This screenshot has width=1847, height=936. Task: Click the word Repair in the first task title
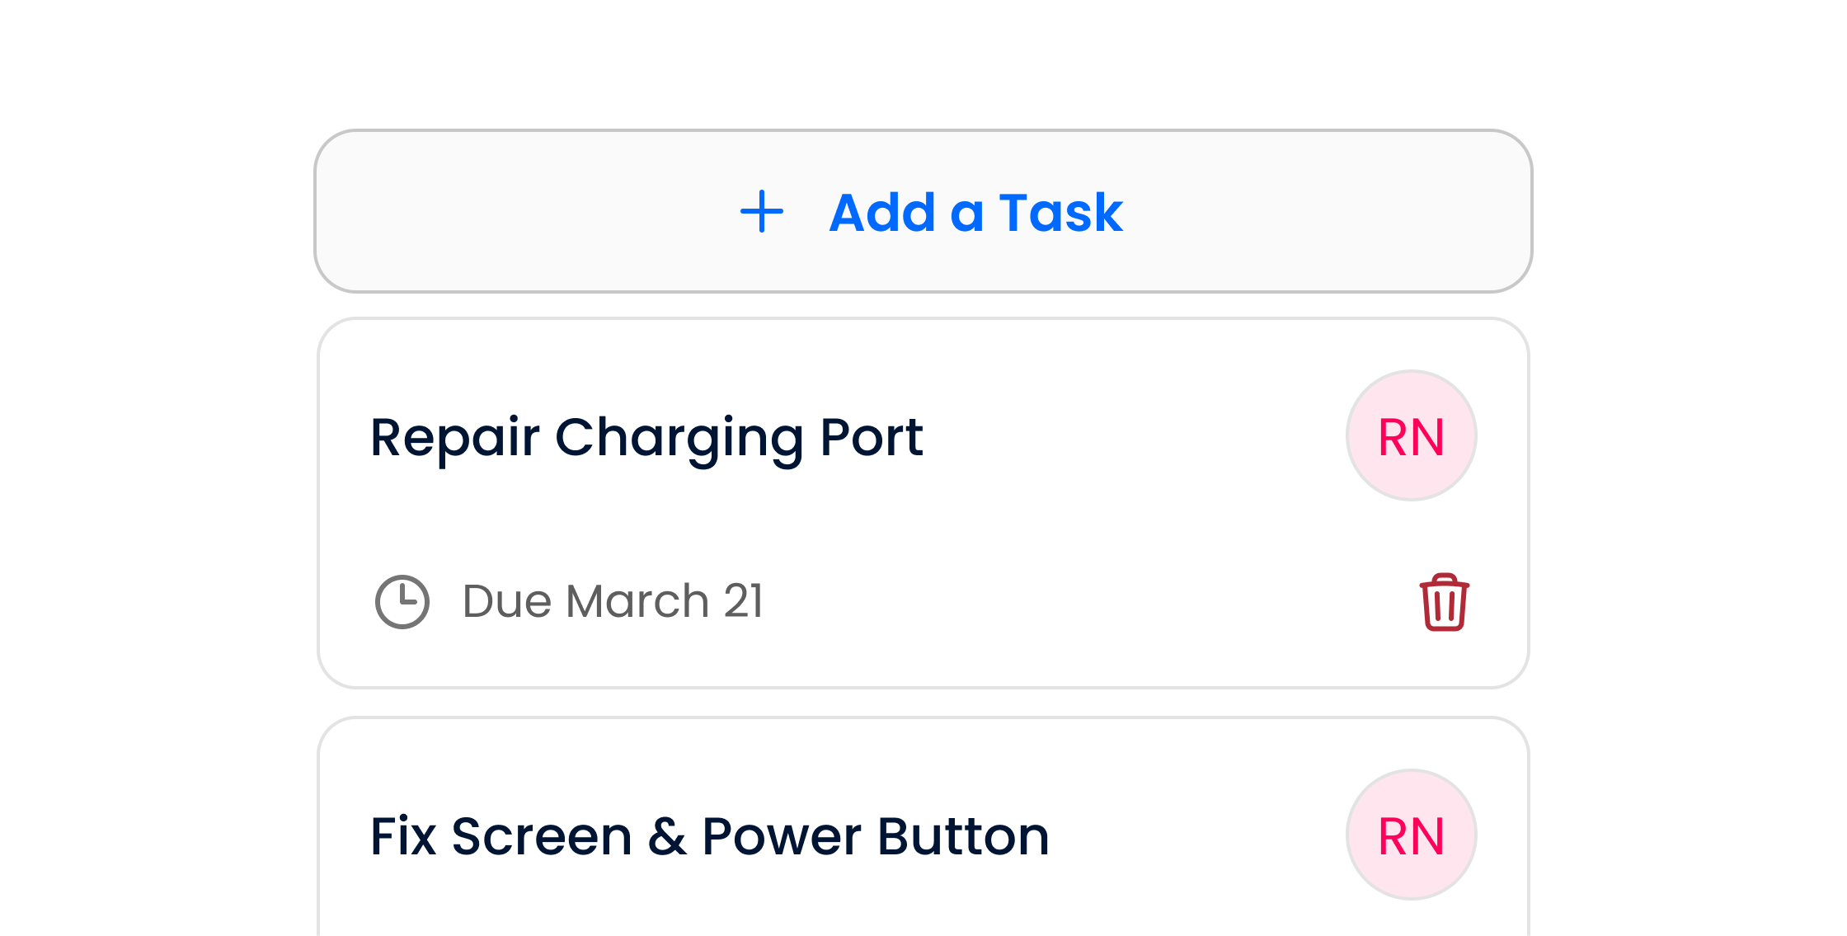click(454, 437)
